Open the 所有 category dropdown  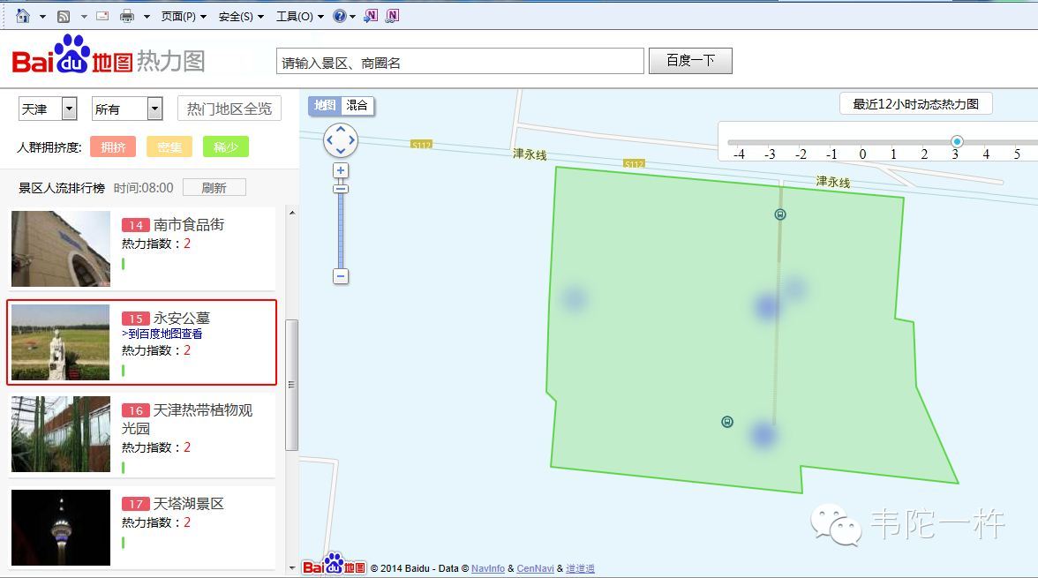click(x=127, y=109)
